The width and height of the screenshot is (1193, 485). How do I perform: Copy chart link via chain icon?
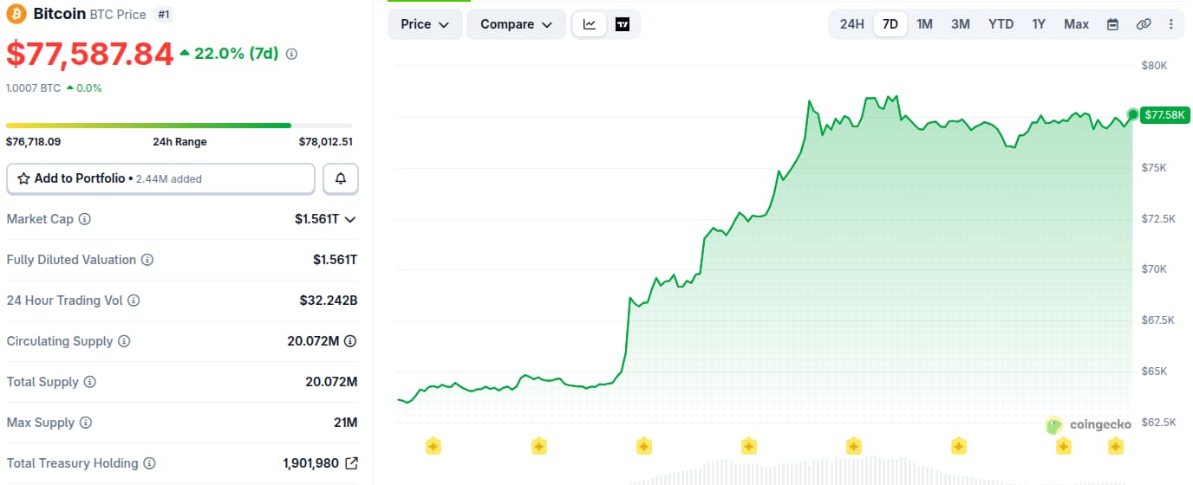point(1144,24)
